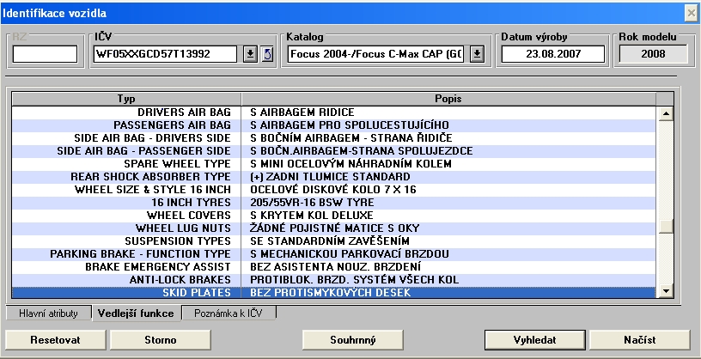This screenshot has height=359, width=701.
Task: Expand the Katalog dropdown
Action: pyautogui.click(x=478, y=55)
